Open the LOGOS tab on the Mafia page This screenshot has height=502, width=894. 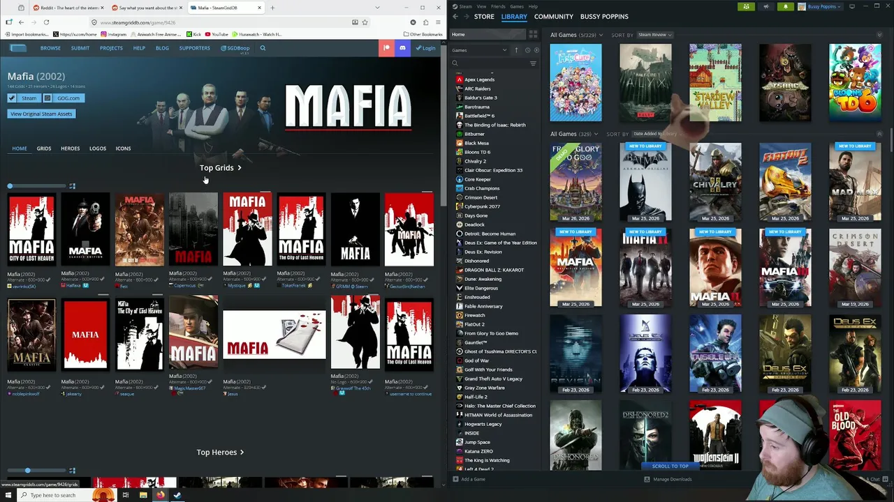tap(98, 149)
